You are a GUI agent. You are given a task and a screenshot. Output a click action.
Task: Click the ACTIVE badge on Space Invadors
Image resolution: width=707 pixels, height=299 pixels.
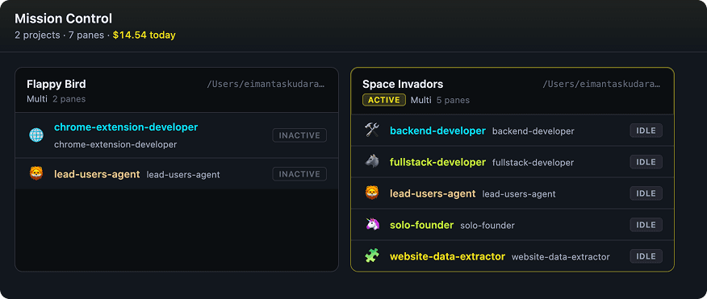coord(383,100)
